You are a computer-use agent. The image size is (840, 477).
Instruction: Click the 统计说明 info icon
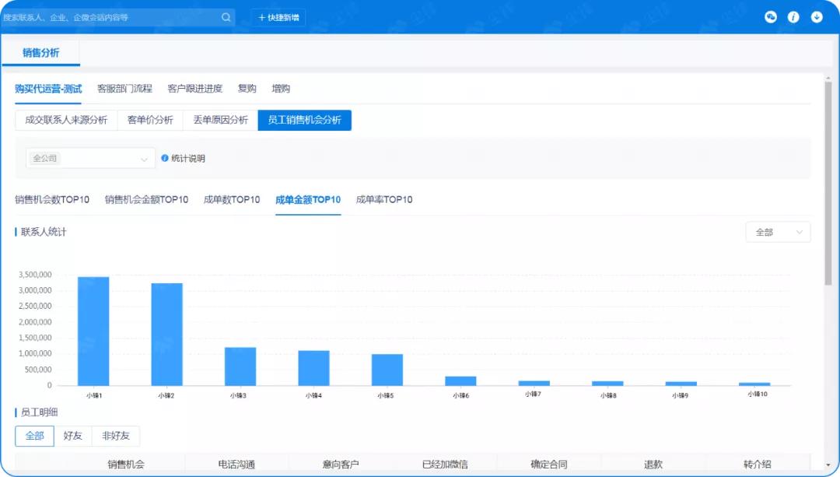[x=163, y=159]
